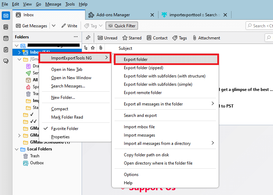
Task: Open the Get Messages dropdown arrow
Action: [x=54, y=26]
